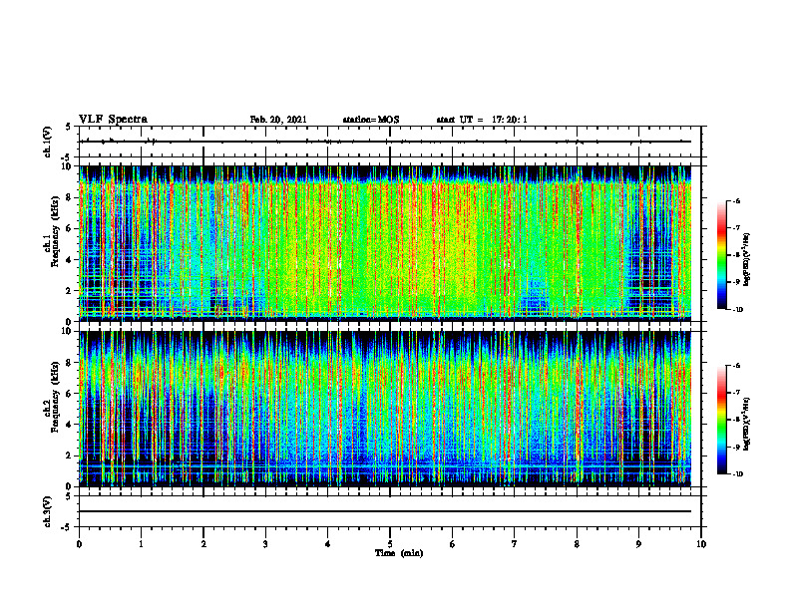Select the "start UT = 17:20: 1" text
The width and height of the screenshot is (790, 610).
[x=482, y=120]
